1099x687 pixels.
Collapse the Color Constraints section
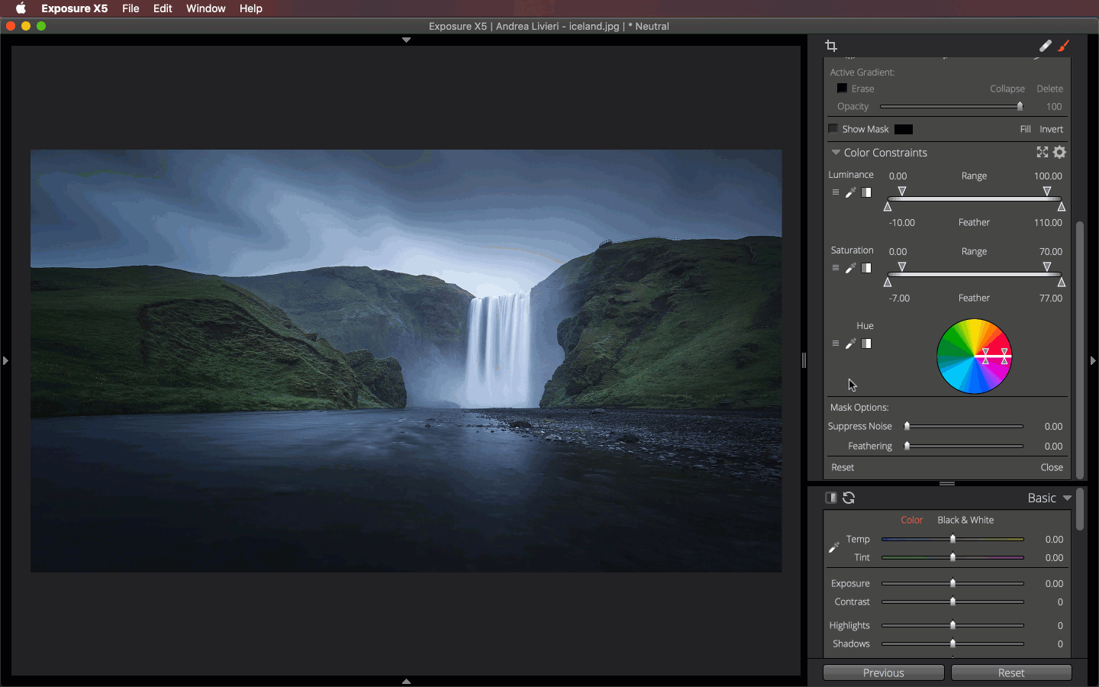[836, 153]
